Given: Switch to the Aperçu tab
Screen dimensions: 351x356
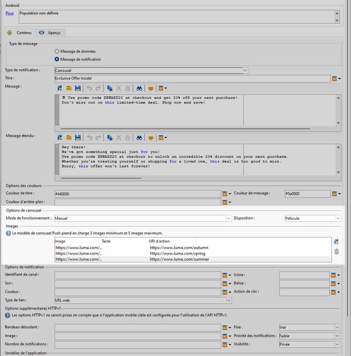Looking at the screenshot, I should click(x=52, y=33).
